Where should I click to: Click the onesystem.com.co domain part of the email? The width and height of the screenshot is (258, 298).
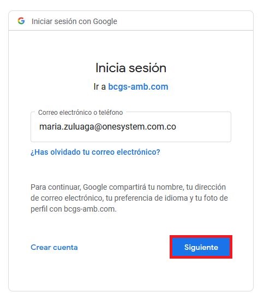pos(139,127)
